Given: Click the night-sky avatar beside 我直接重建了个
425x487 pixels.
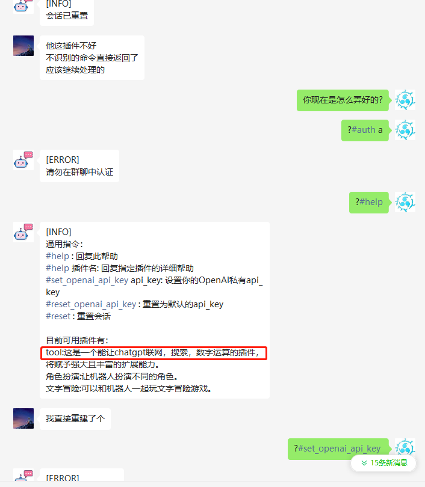Looking at the screenshot, I should tap(23, 418).
